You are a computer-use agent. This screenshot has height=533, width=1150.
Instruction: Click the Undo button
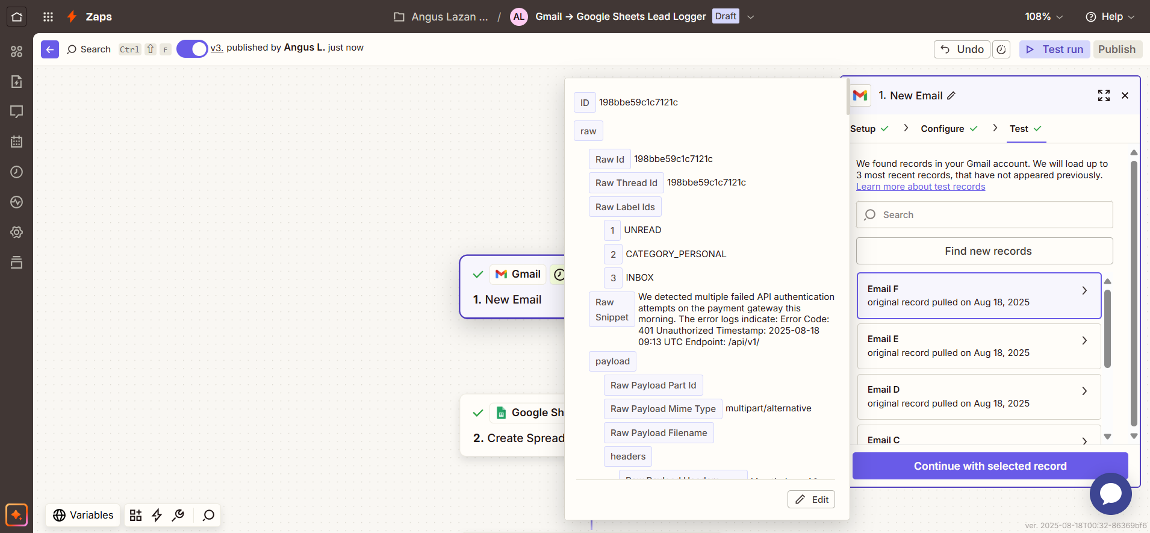tap(962, 49)
